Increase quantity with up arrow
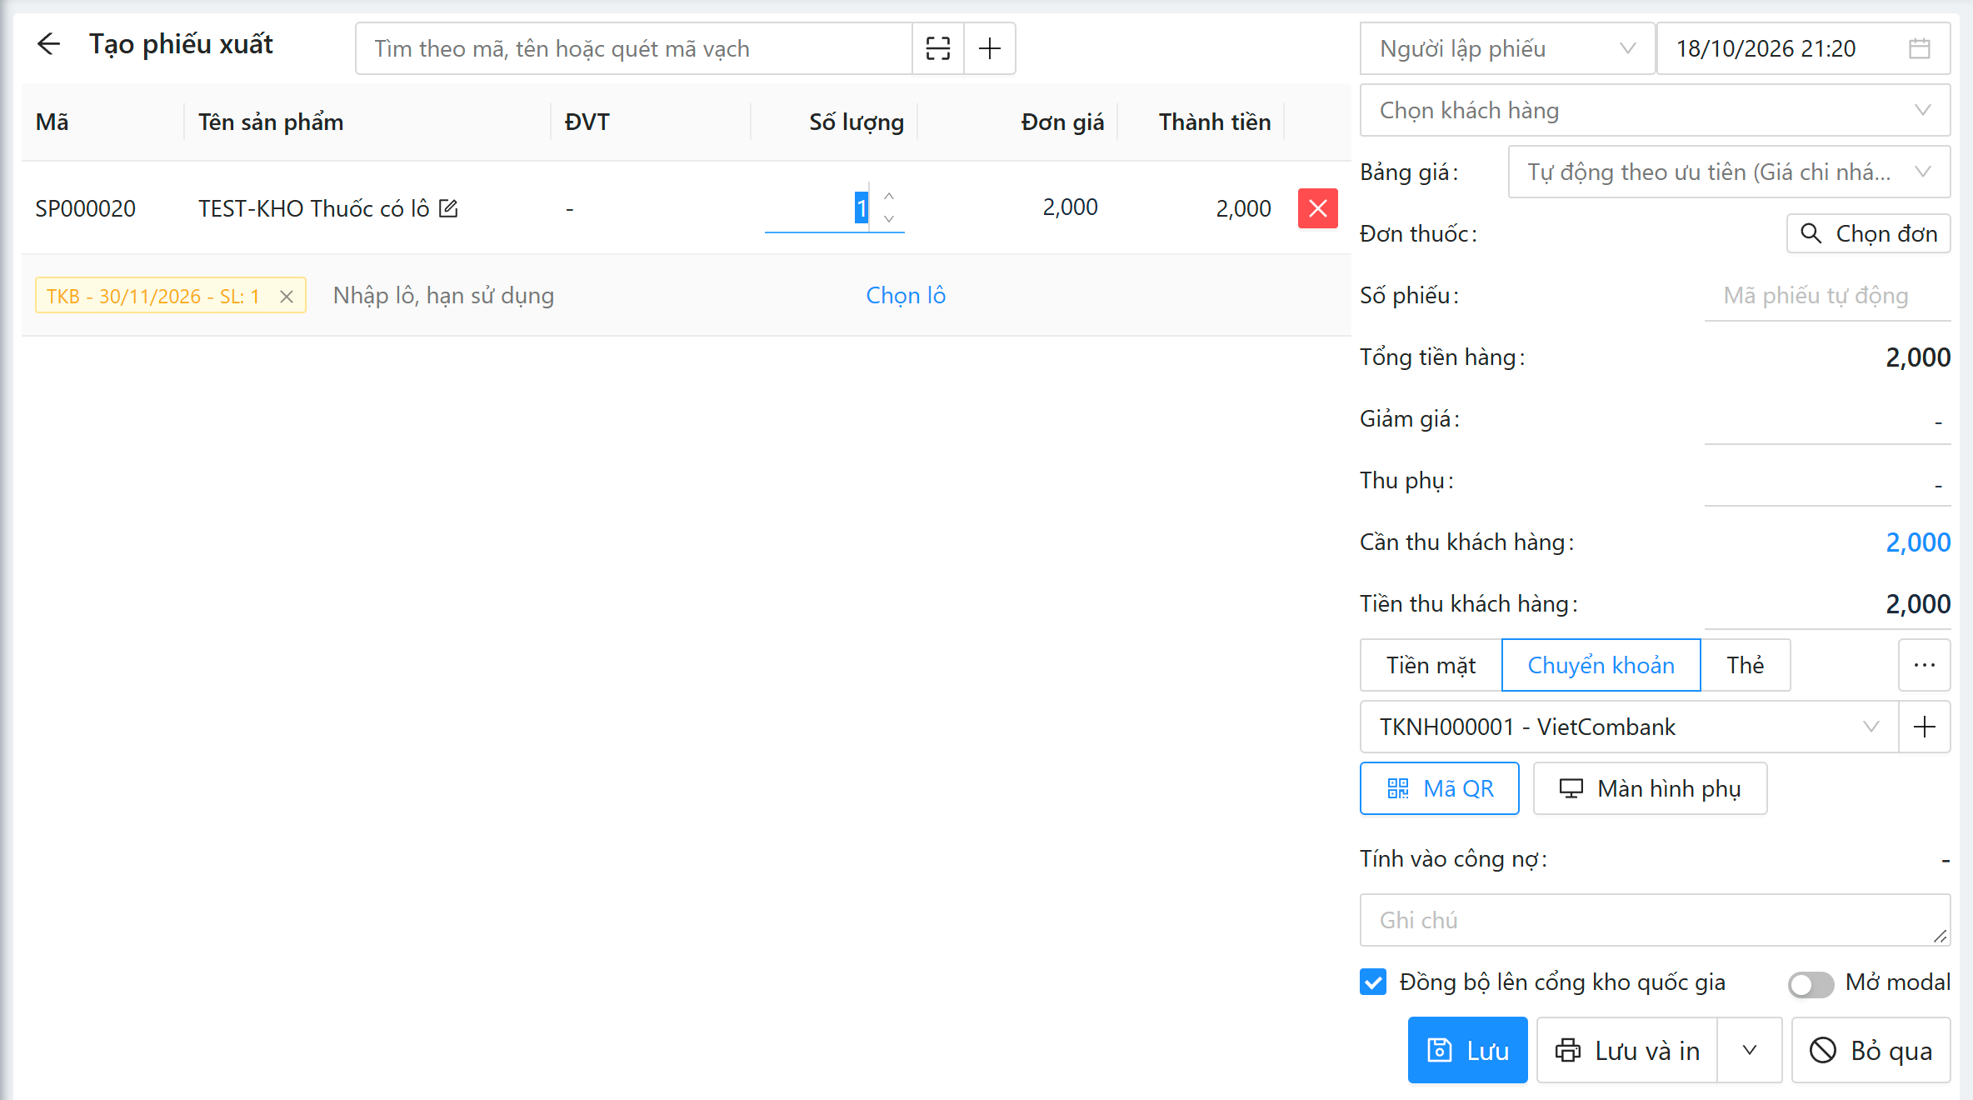Viewport: 1973px width, 1100px height. point(889,196)
